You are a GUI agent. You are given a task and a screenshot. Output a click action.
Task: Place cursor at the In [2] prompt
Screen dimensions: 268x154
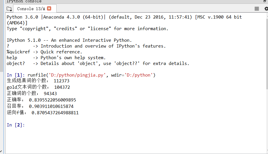click(16, 125)
